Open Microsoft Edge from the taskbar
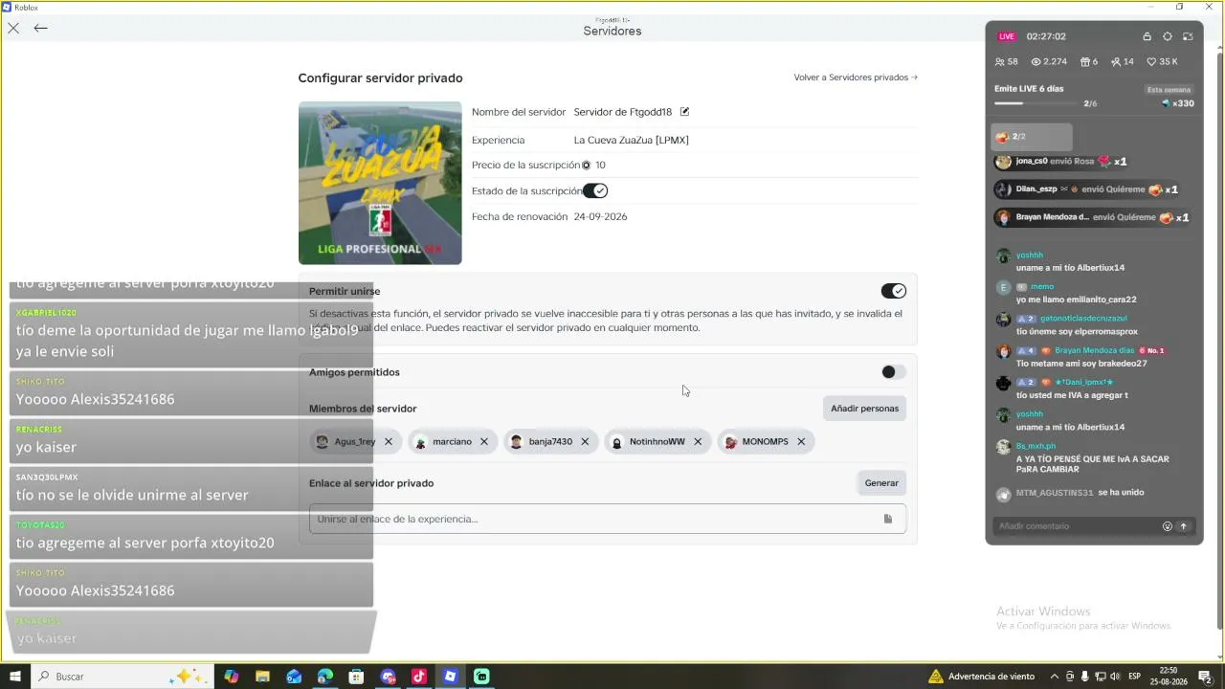 point(325,677)
